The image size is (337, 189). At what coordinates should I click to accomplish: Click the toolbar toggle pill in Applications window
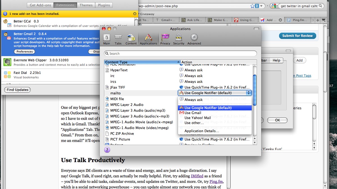(256, 29)
